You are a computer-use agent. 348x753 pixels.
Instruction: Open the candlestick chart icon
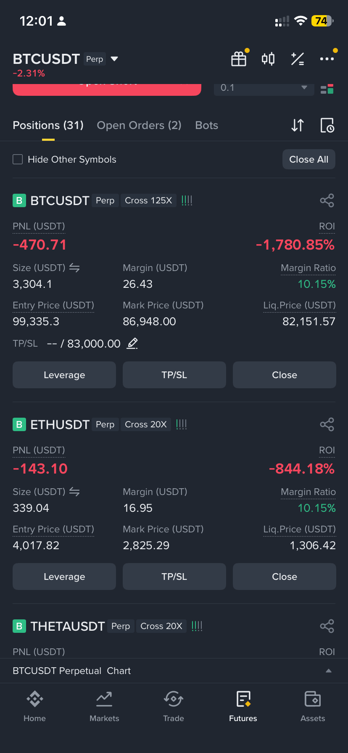(268, 59)
